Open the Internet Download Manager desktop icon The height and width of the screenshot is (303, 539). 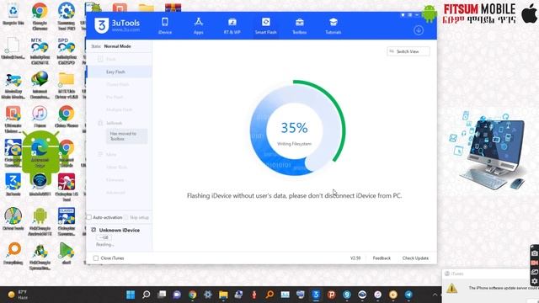(x=40, y=84)
